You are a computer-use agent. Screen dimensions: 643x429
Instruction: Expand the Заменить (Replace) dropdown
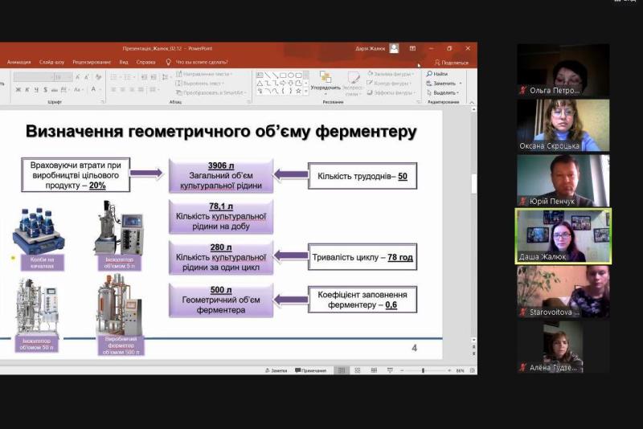[x=460, y=83]
